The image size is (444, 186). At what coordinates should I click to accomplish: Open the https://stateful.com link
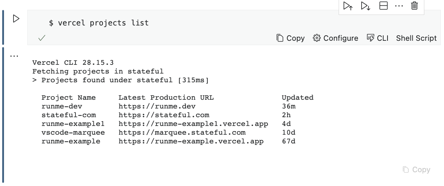pos(164,115)
